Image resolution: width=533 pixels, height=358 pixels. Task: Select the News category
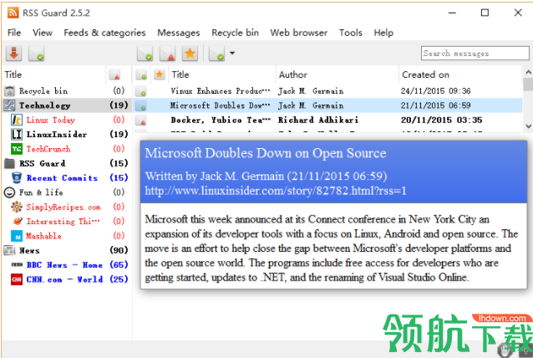coord(67,250)
